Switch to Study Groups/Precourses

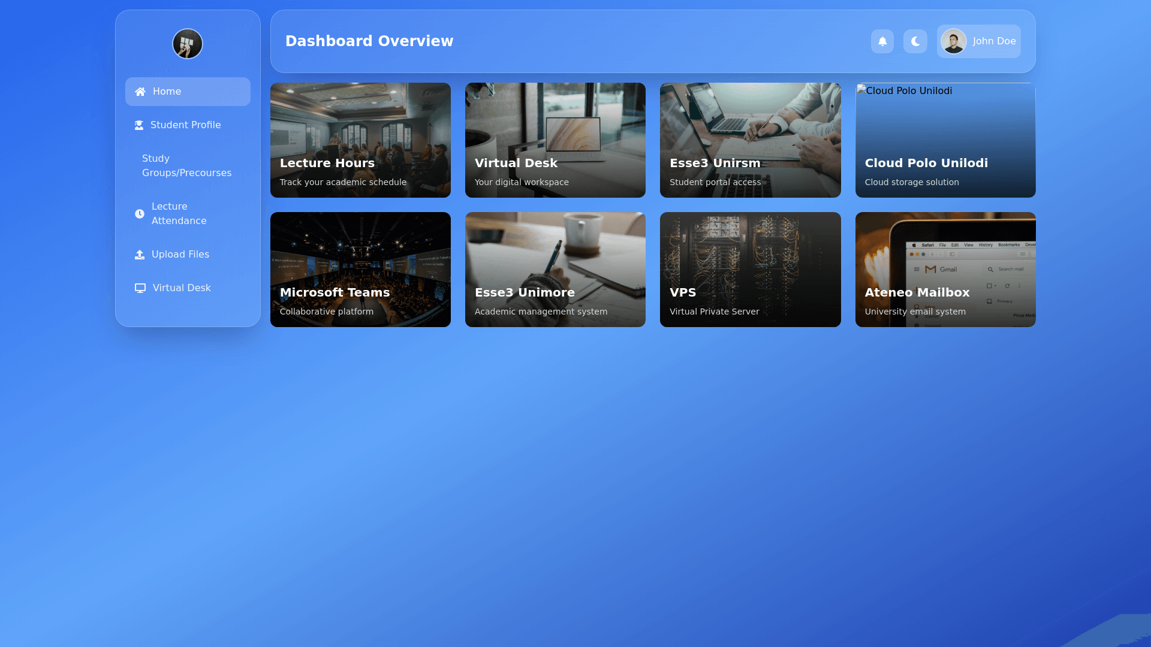click(x=186, y=165)
